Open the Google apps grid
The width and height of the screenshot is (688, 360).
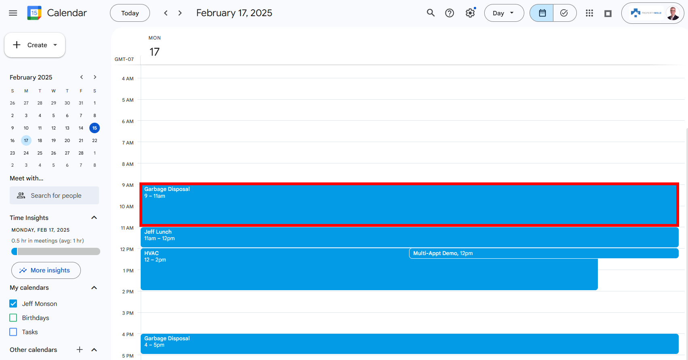coord(589,13)
